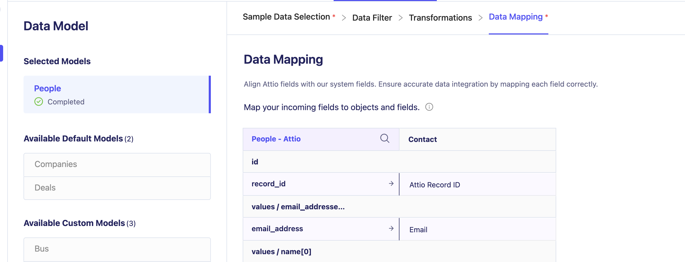Select the Data Mapping tab

pyautogui.click(x=515, y=17)
